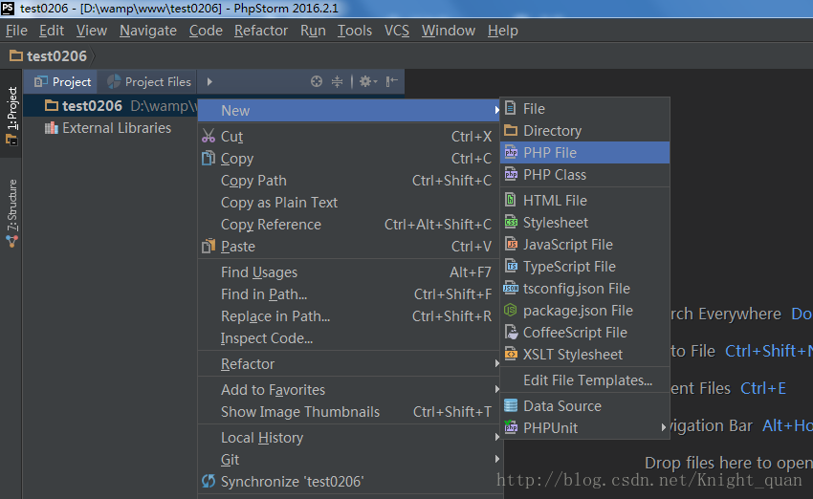The height and width of the screenshot is (499, 813).
Task: Expand the New submenu arrow
Action: coord(496,110)
